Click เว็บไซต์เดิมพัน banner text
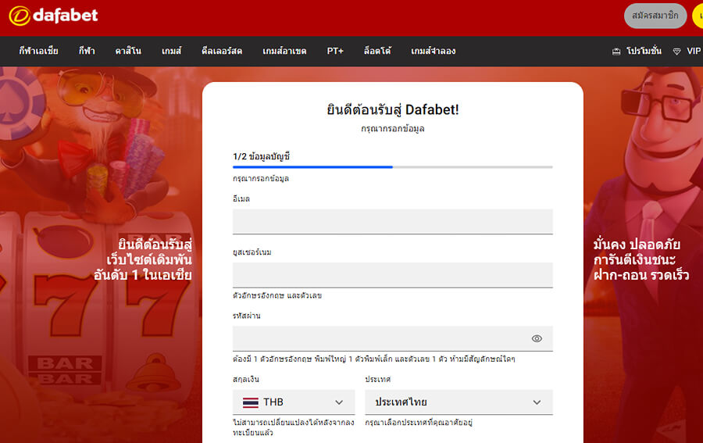The width and height of the screenshot is (703, 443). pos(149,260)
